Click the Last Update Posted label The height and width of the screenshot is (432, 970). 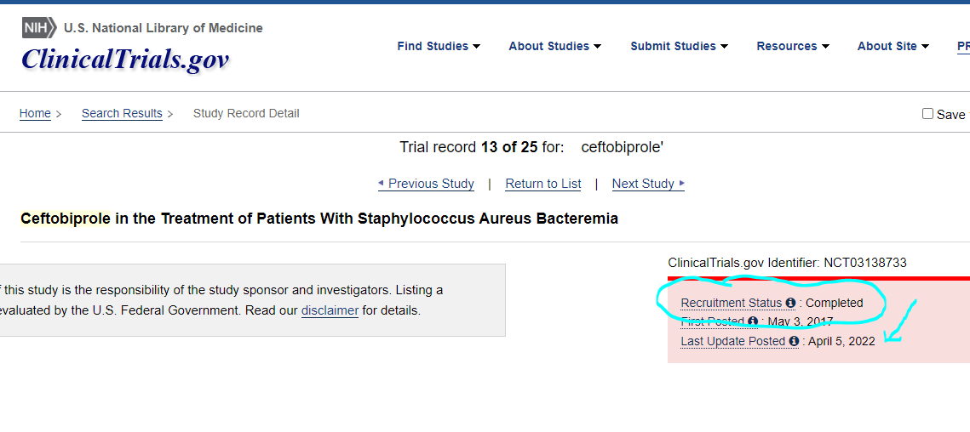(x=732, y=341)
